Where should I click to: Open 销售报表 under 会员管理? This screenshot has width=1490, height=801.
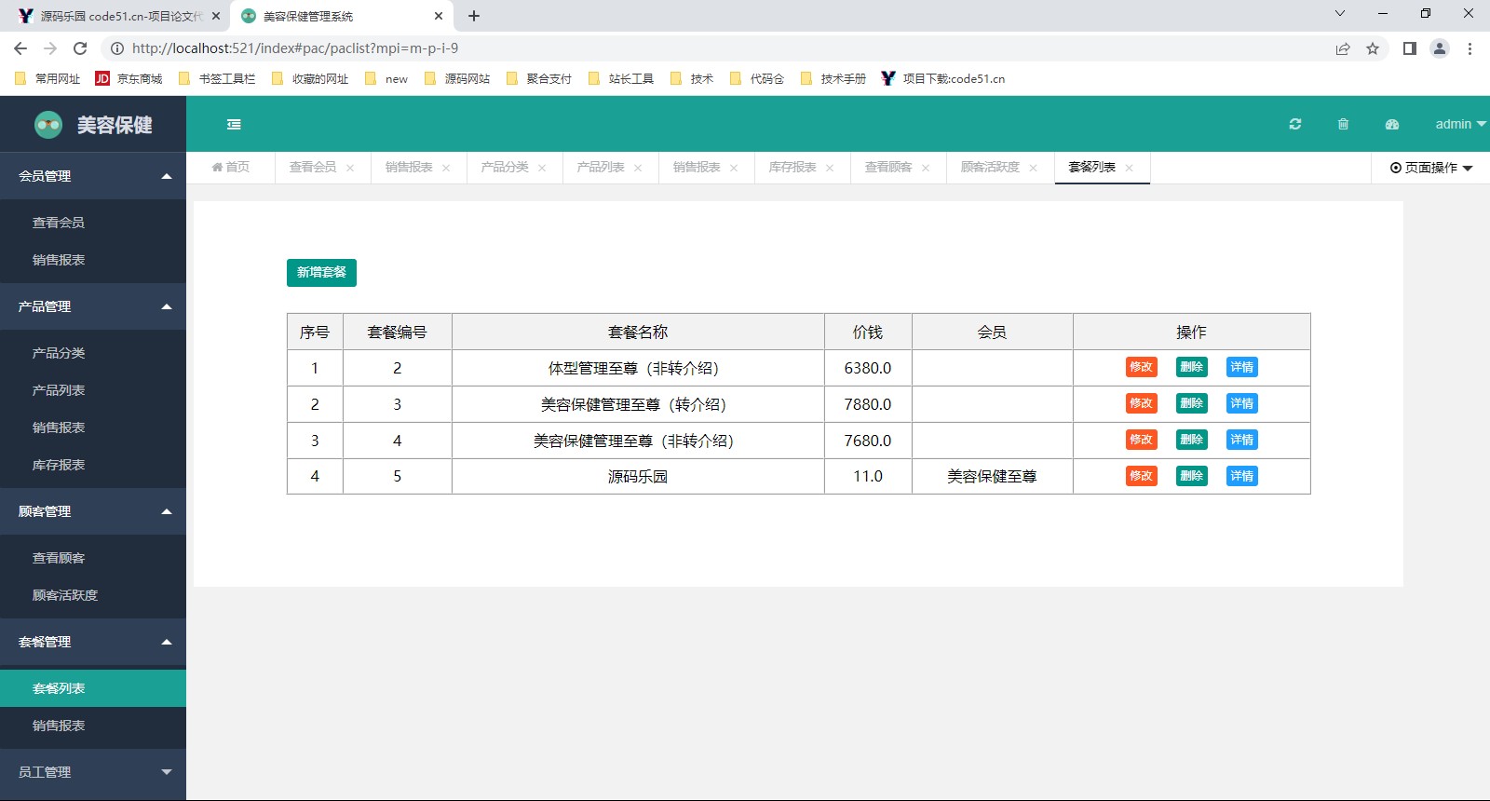point(93,260)
